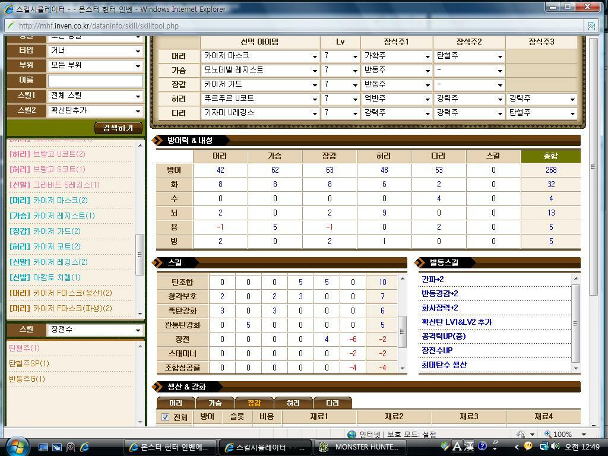This screenshot has width=608, height=456.
Task: Click the Show Desktop quick launch icon
Action: click(43, 447)
